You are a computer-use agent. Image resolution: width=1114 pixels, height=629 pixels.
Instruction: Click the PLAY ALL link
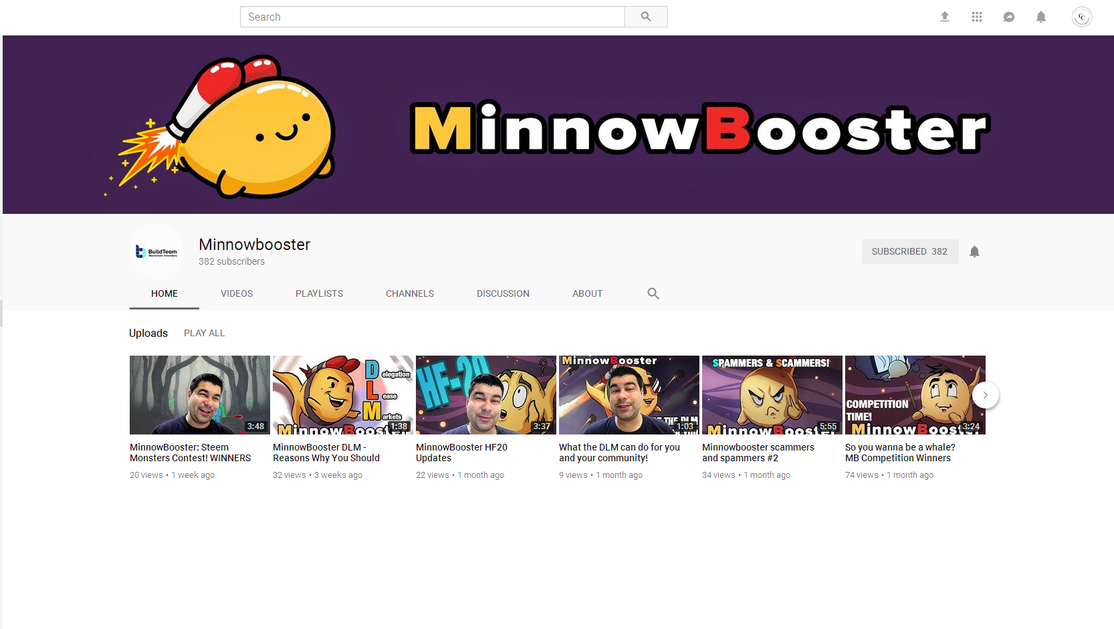(x=204, y=333)
